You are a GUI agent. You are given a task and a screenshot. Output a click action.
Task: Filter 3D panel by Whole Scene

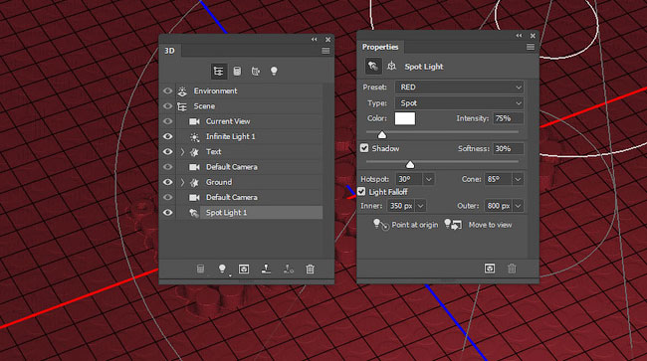219,72
